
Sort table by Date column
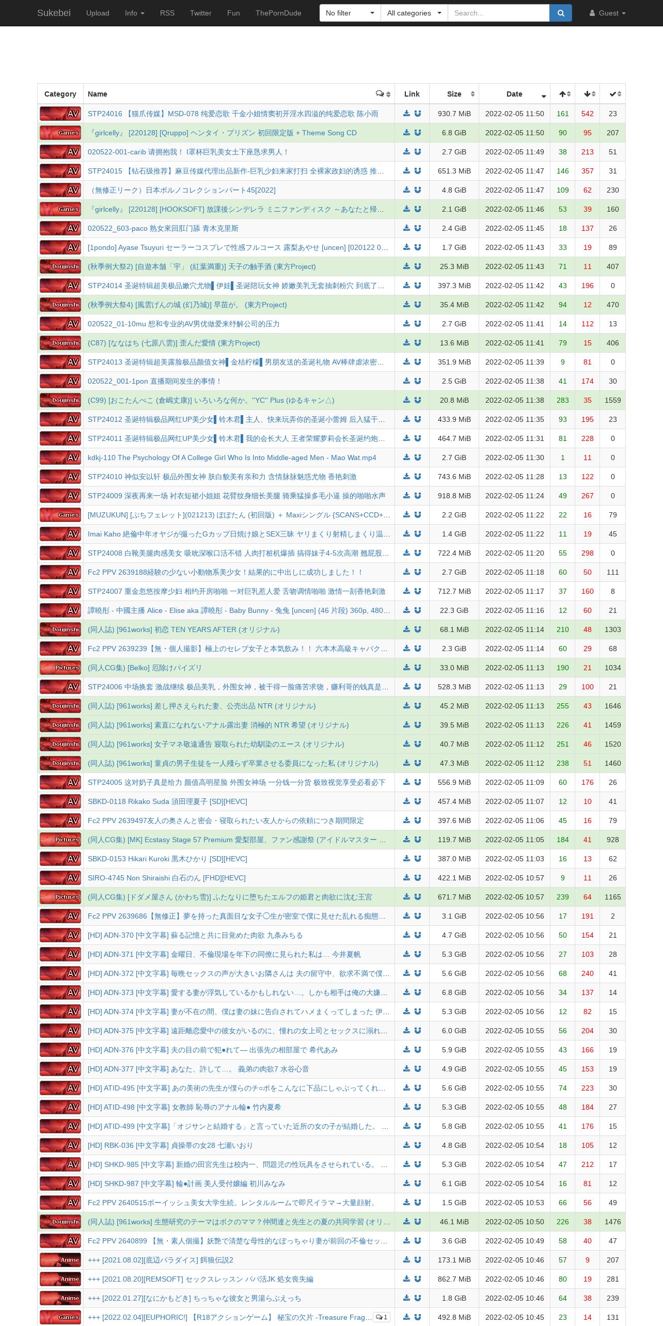tap(515, 94)
